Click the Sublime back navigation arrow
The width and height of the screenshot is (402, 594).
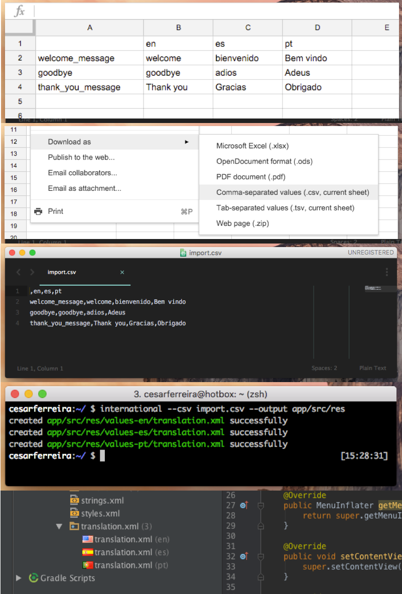(19, 272)
